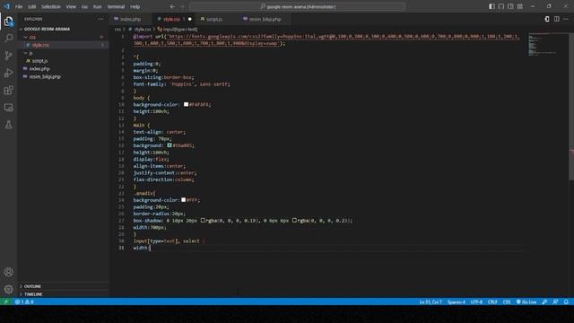Image resolution: width=574 pixels, height=323 pixels.
Task: Click the open changes icon in editor toolbar
Action: coord(547,19)
